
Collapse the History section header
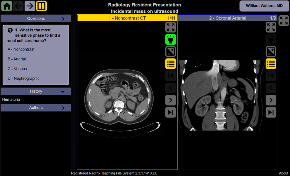pyautogui.click(x=36, y=91)
